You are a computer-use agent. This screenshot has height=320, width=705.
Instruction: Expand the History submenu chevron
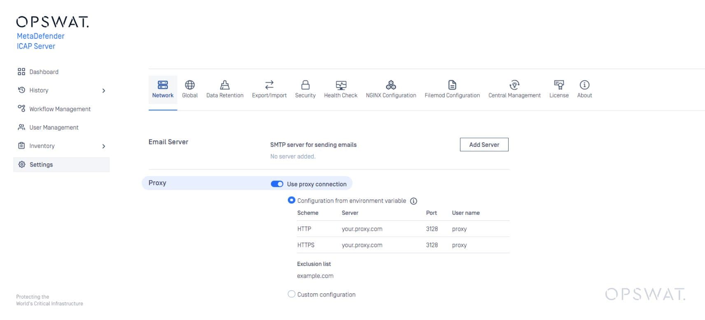coord(104,90)
